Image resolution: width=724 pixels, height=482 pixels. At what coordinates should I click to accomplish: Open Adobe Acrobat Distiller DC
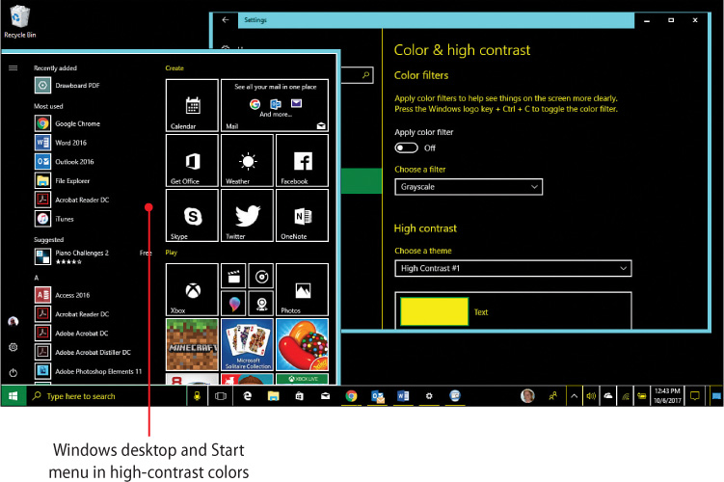(x=83, y=352)
